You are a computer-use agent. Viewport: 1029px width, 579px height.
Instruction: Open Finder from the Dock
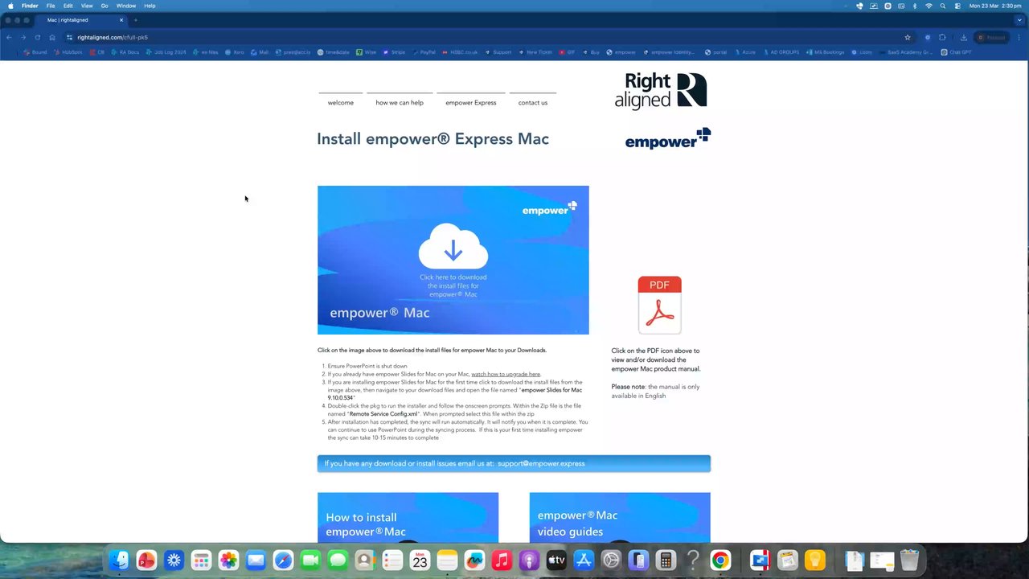click(119, 560)
